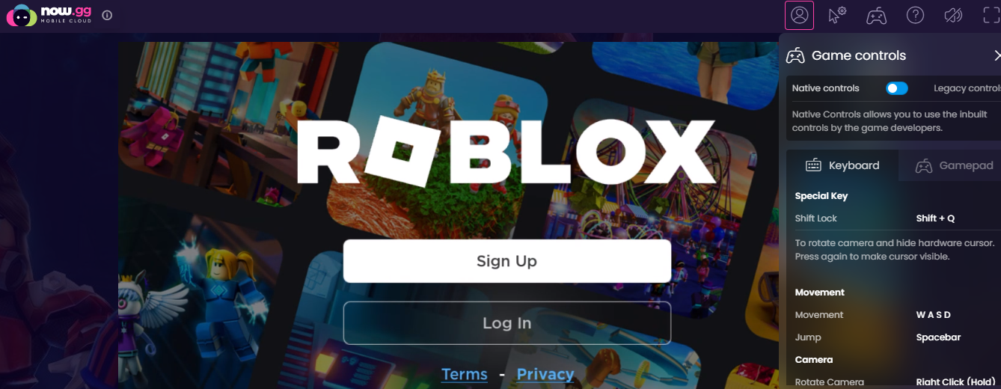The width and height of the screenshot is (1001, 389).
Task: Toggle the Native controls switch
Action: (896, 88)
